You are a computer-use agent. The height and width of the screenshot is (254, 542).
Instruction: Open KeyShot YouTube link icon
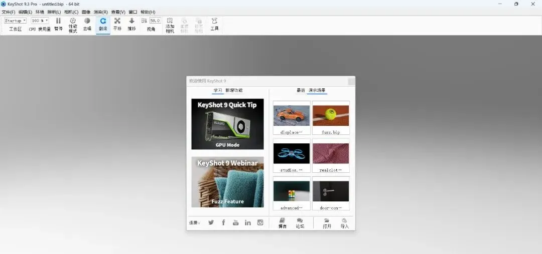pos(236,222)
